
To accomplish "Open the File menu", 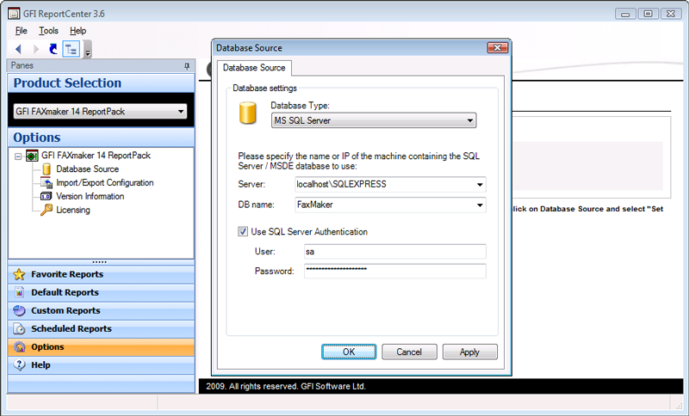I will (x=21, y=31).
